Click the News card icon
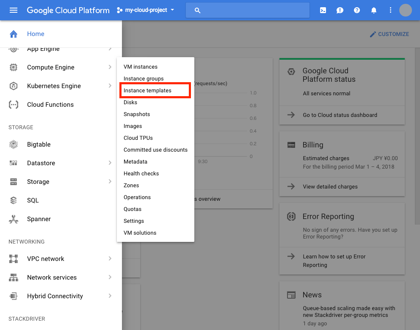Image resolution: width=420 pixels, height=330 pixels. pos(291,295)
